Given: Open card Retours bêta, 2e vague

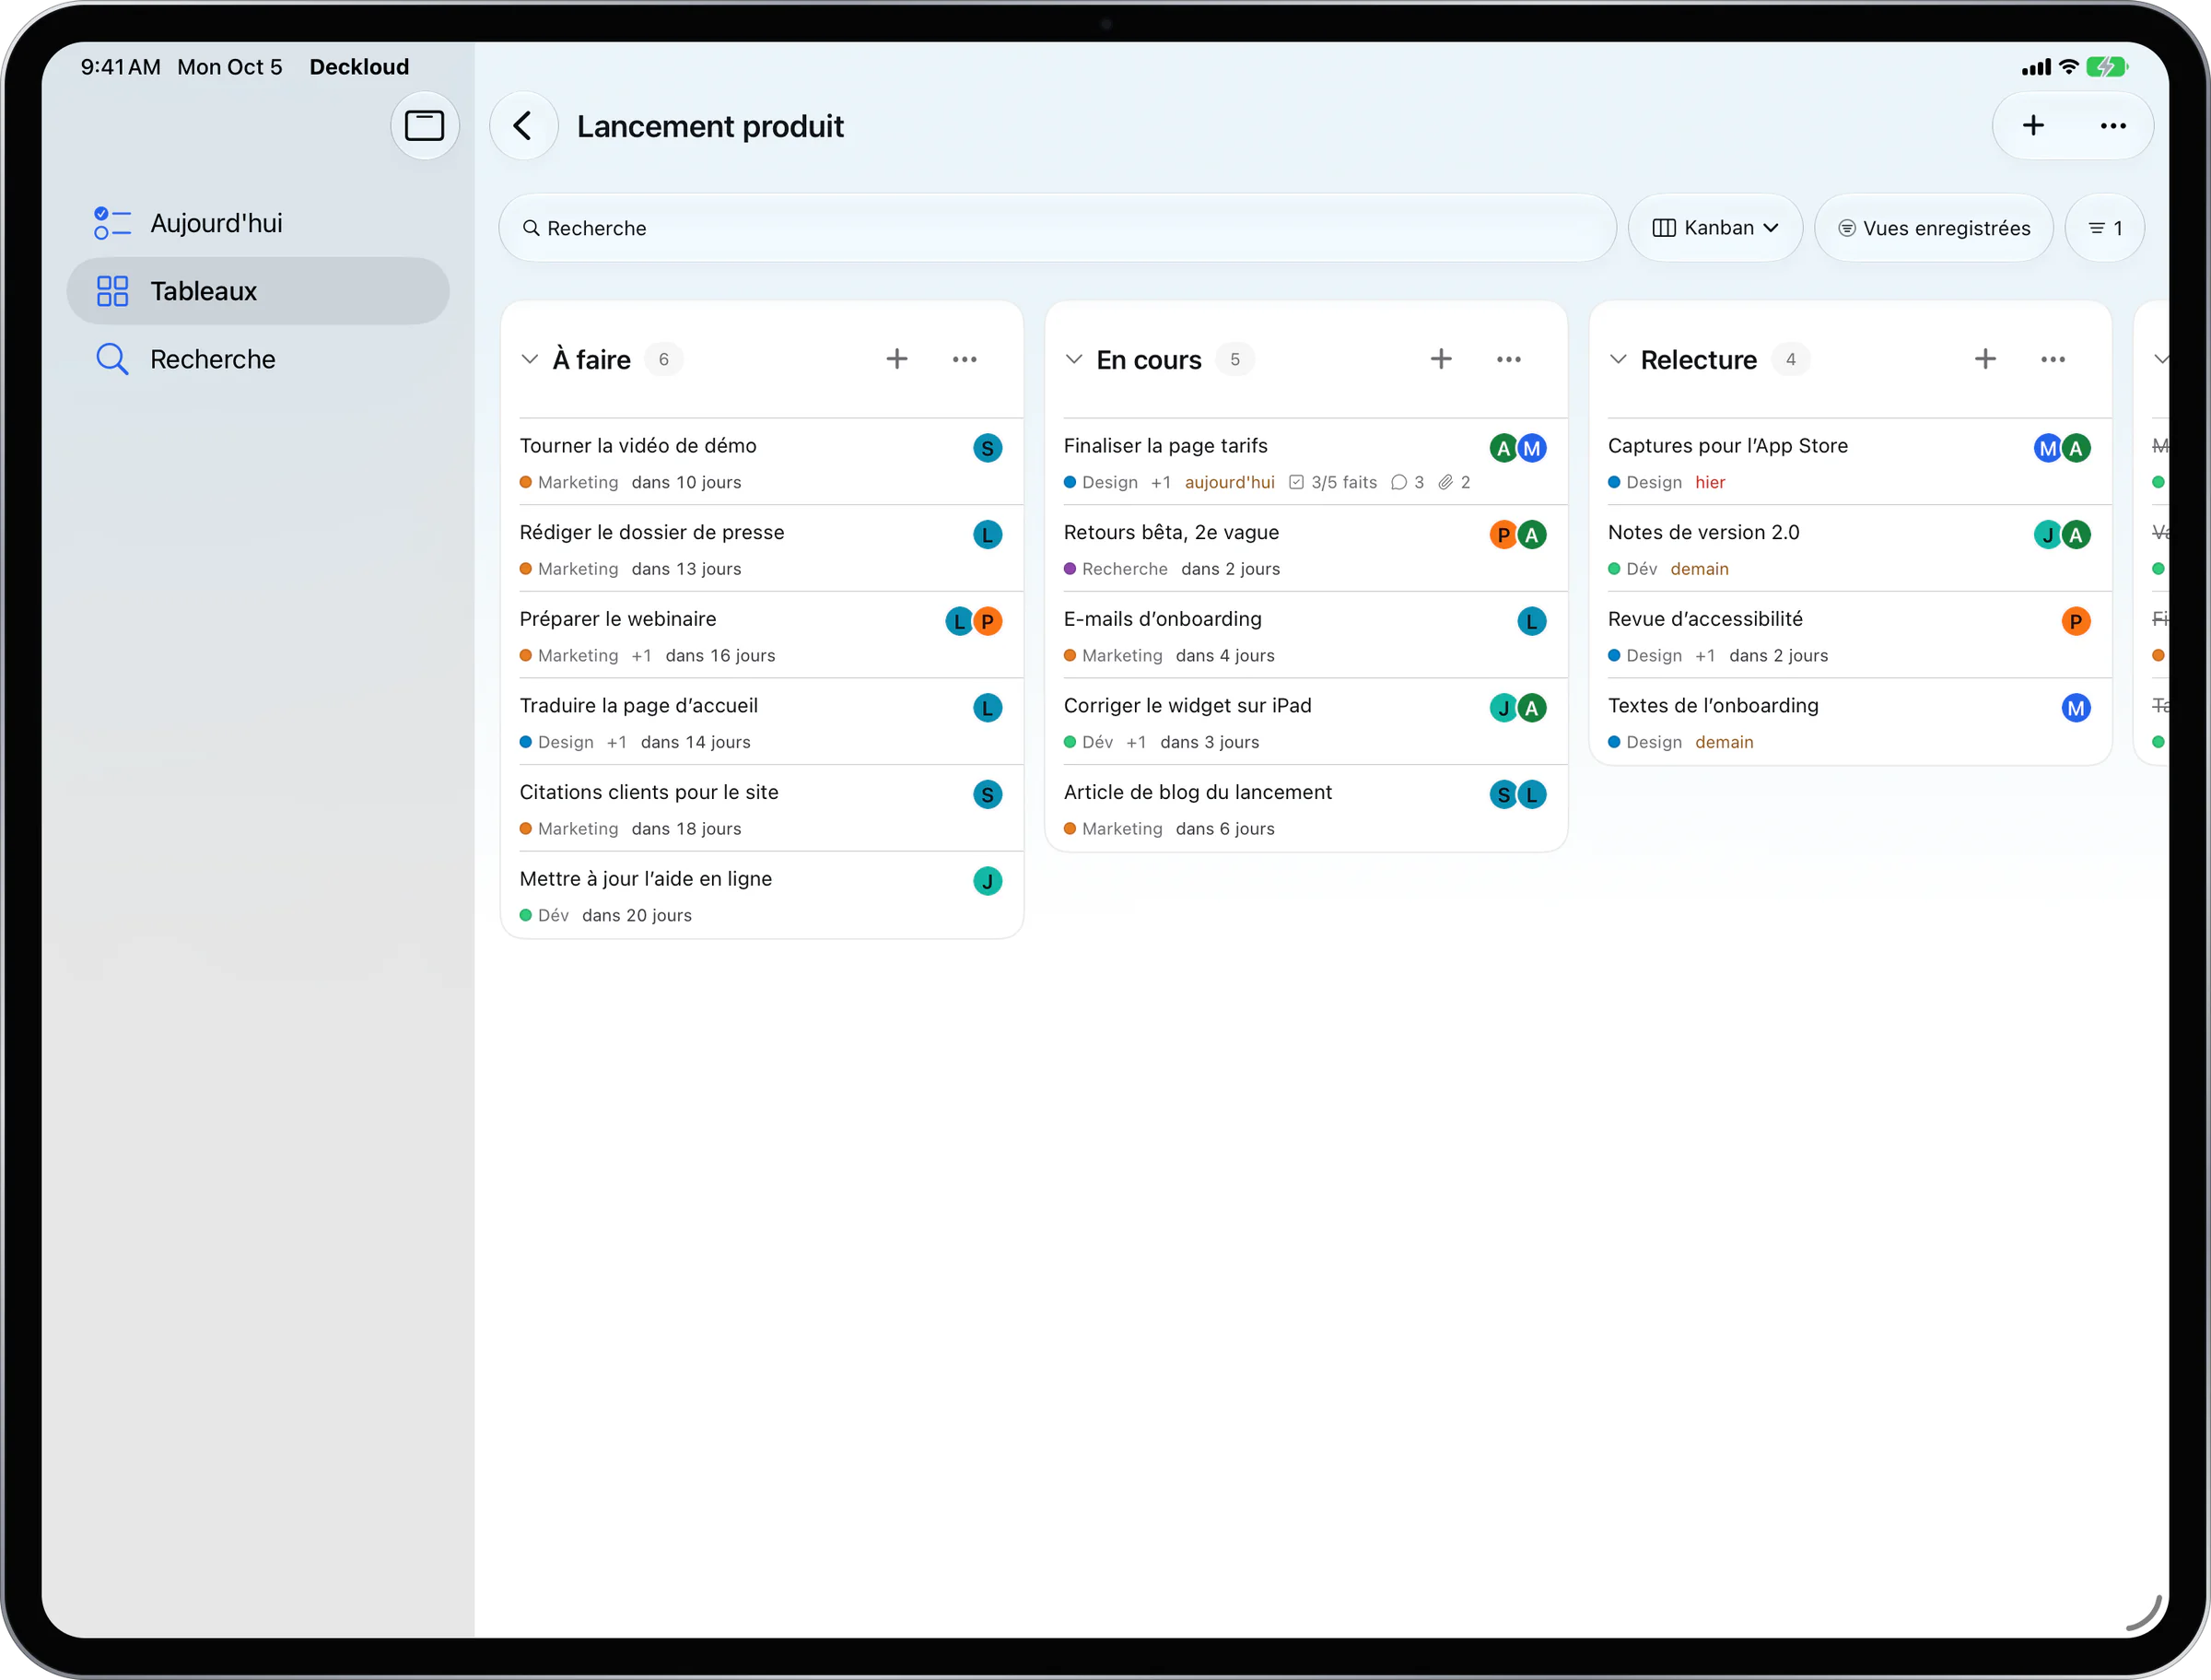Looking at the screenshot, I should pos(1305,548).
